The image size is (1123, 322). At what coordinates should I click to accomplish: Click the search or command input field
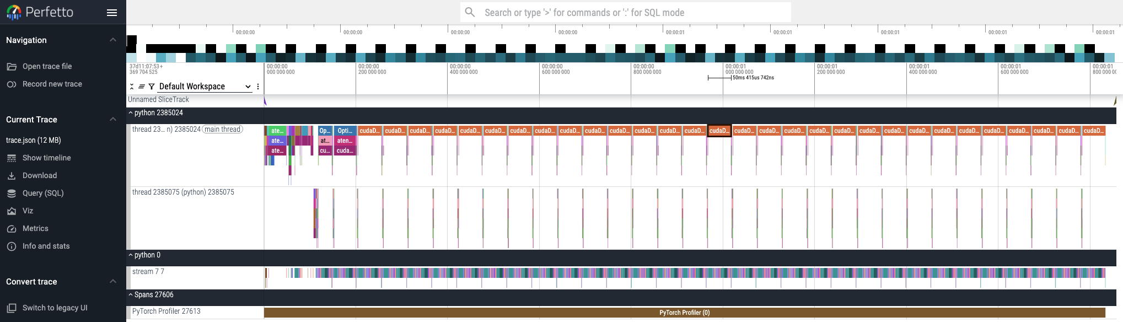625,12
